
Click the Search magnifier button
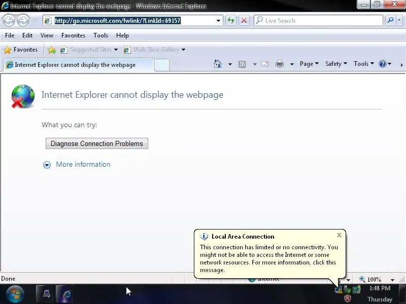click(x=390, y=20)
